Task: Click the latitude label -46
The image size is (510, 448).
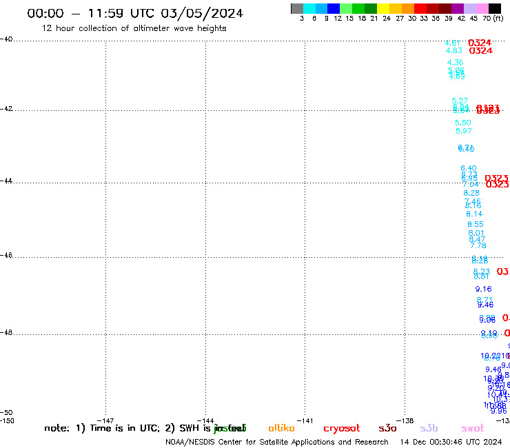Action: [x=6, y=256]
